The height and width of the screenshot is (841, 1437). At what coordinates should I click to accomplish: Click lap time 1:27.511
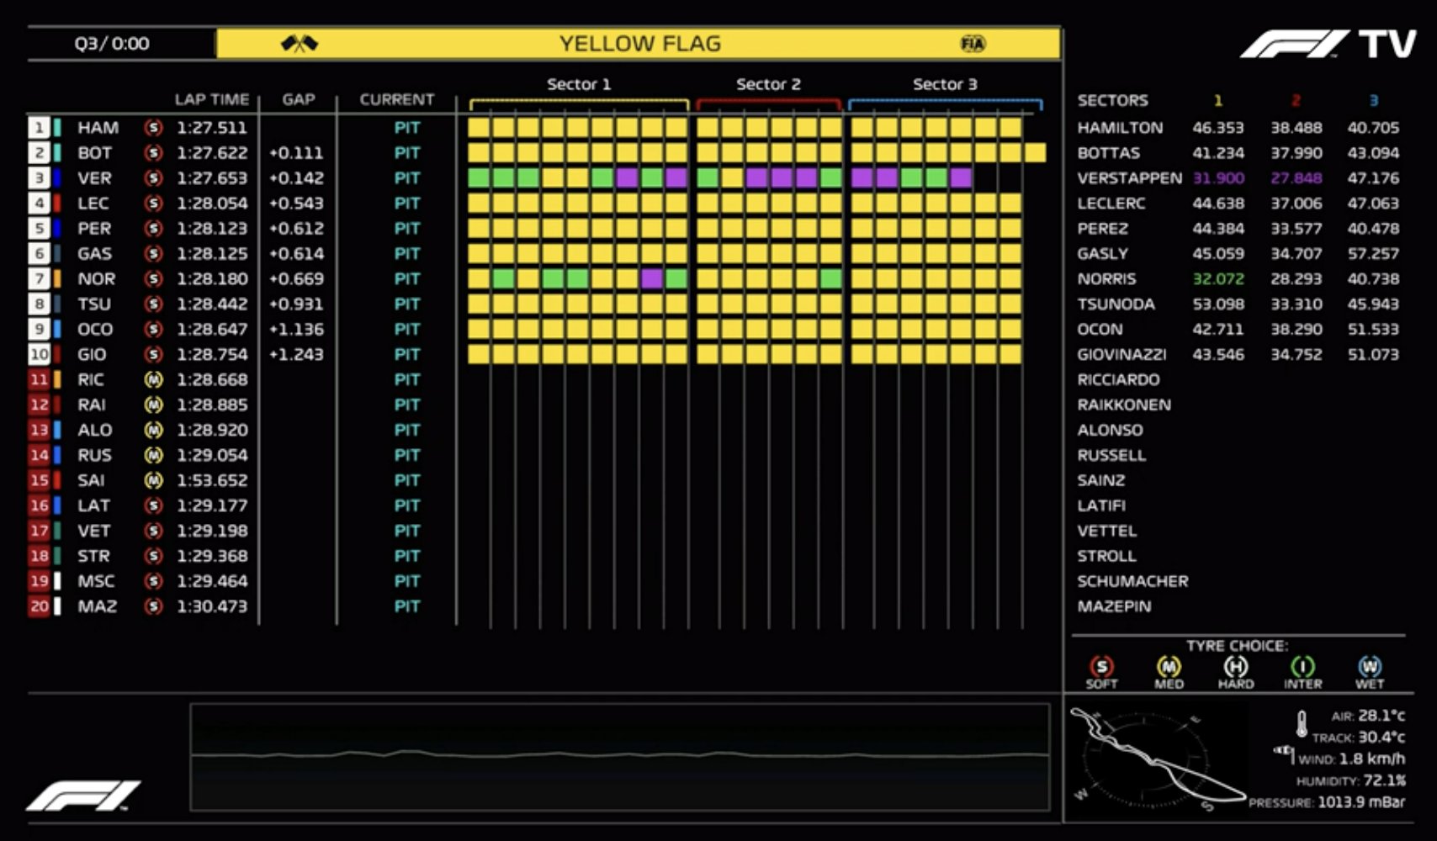coord(212,128)
